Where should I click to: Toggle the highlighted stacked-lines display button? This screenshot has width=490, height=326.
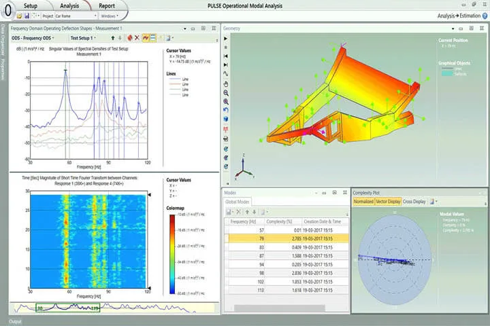(x=153, y=38)
